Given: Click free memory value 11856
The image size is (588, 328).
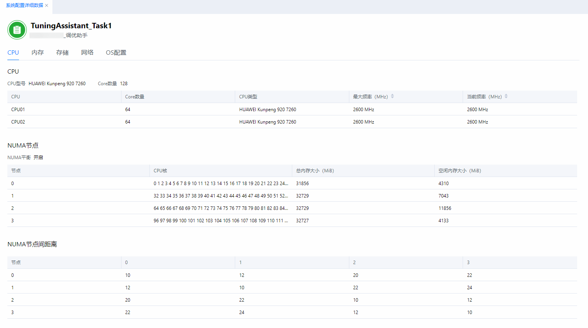Looking at the screenshot, I should click(x=445, y=208).
